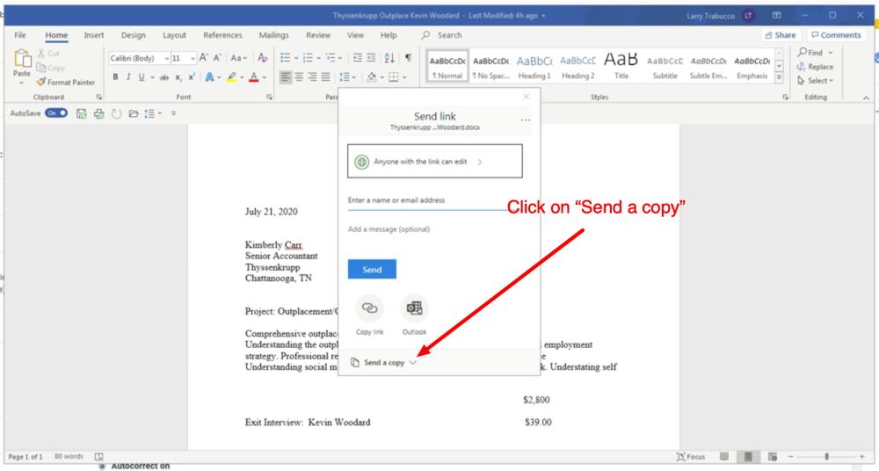Open the font size dropdown showing 11
The width and height of the screenshot is (879, 471).
[x=193, y=58]
